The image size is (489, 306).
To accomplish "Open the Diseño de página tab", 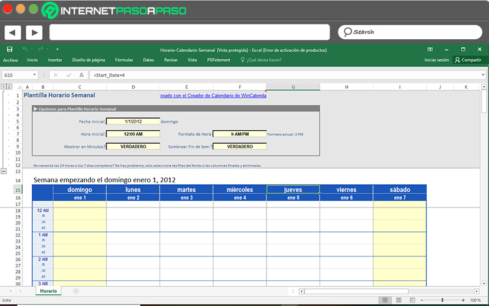I will click(88, 60).
